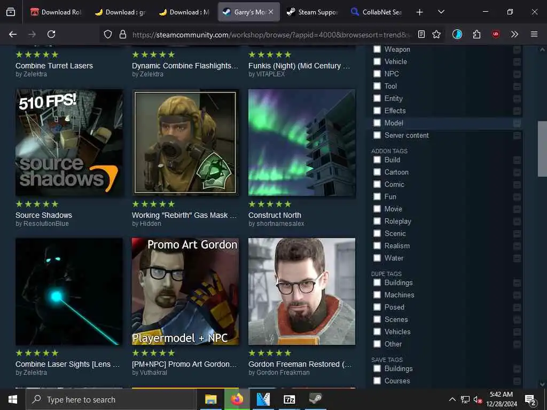Open the extensions puzzle-piece icon
Image resolution: width=547 pixels, height=410 pixels.
tap(476, 34)
